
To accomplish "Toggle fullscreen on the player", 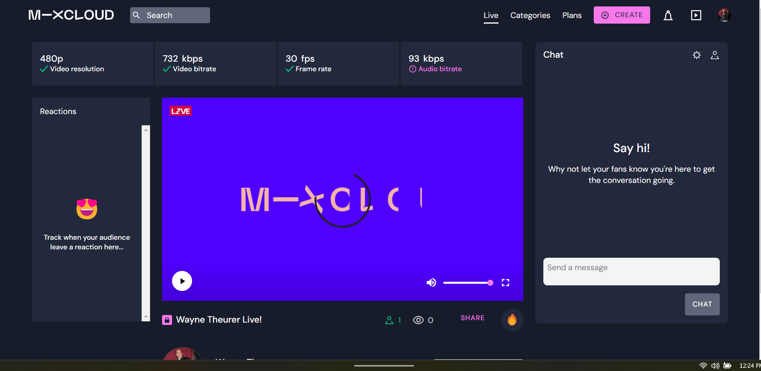I will (505, 283).
